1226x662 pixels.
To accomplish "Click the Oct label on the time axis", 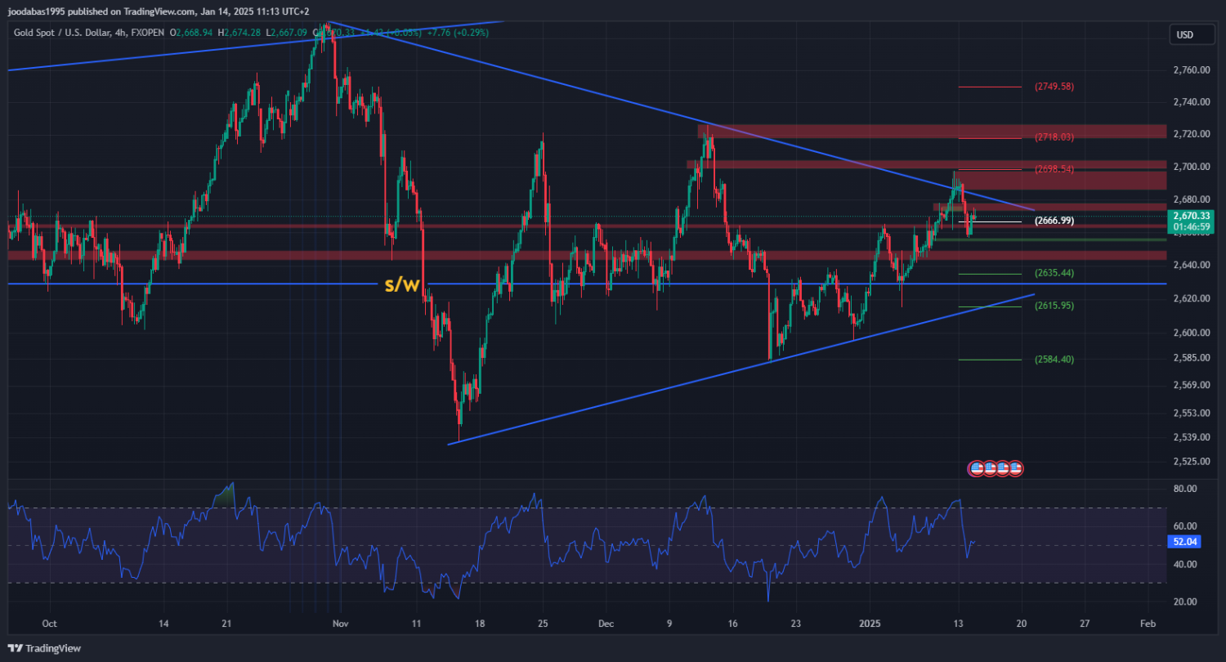I will click(x=50, y=623).
